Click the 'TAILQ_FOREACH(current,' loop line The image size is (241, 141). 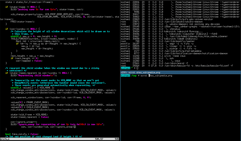(44, 39)
